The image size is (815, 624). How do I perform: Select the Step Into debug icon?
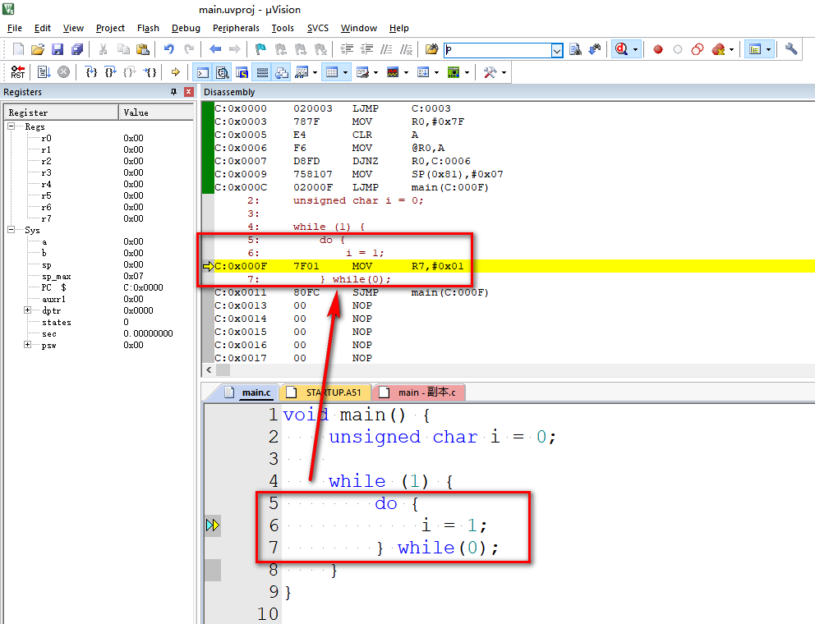tap(90, 71)
